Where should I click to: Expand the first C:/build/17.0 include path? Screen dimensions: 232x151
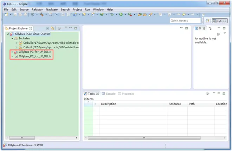(x=17, y=43)
